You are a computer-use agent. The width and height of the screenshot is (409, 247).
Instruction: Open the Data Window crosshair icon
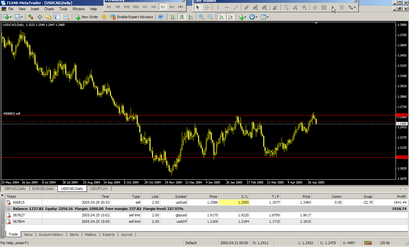coord(40,17)
